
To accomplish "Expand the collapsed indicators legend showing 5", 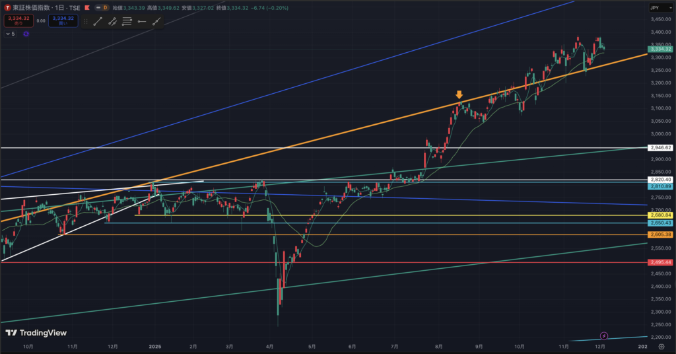I will click(11, 33).
